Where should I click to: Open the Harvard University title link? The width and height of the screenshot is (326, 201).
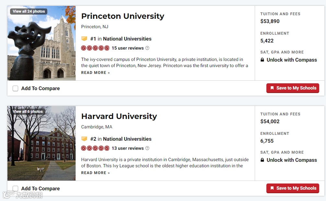point(119,116)
